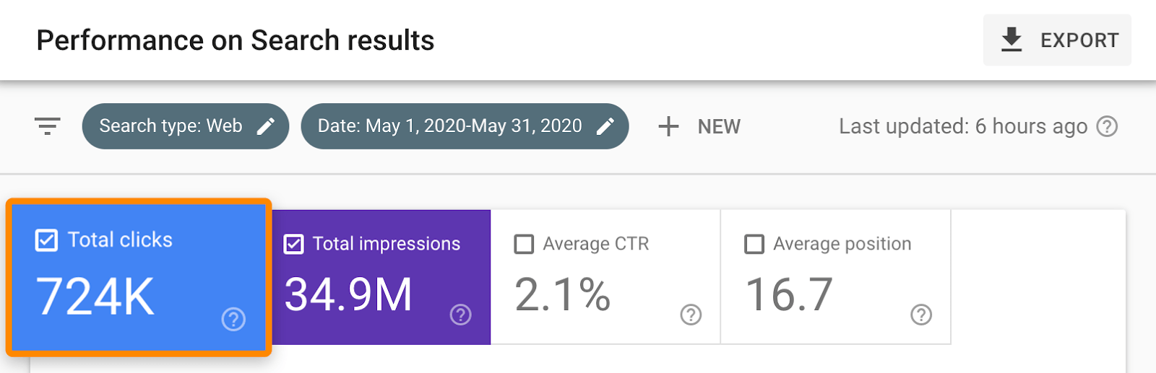
Task: Open the Date: May 1-31, 2020 filter
Action: 449,126
